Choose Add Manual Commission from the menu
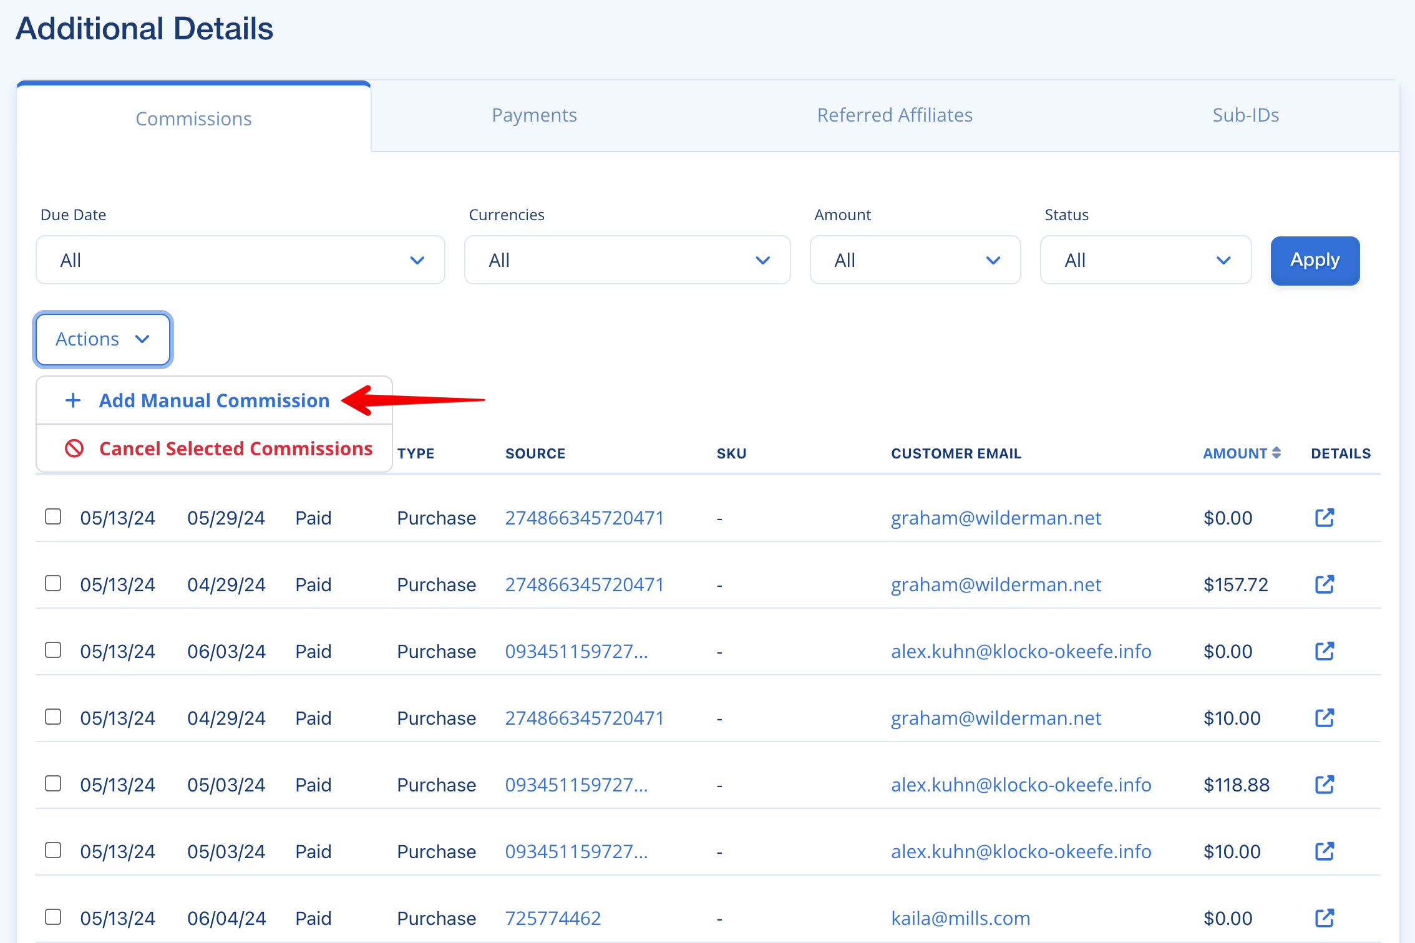 point(214,400)
